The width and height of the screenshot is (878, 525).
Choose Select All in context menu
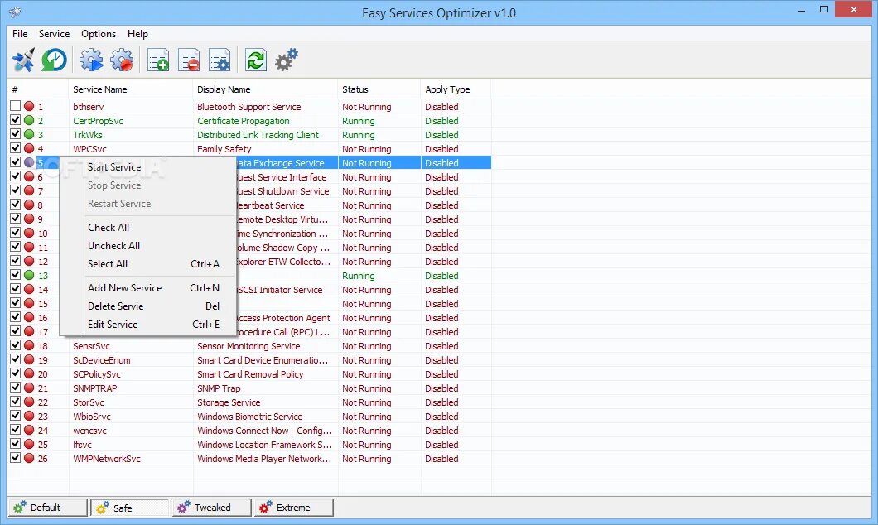(x=147, y=263)
